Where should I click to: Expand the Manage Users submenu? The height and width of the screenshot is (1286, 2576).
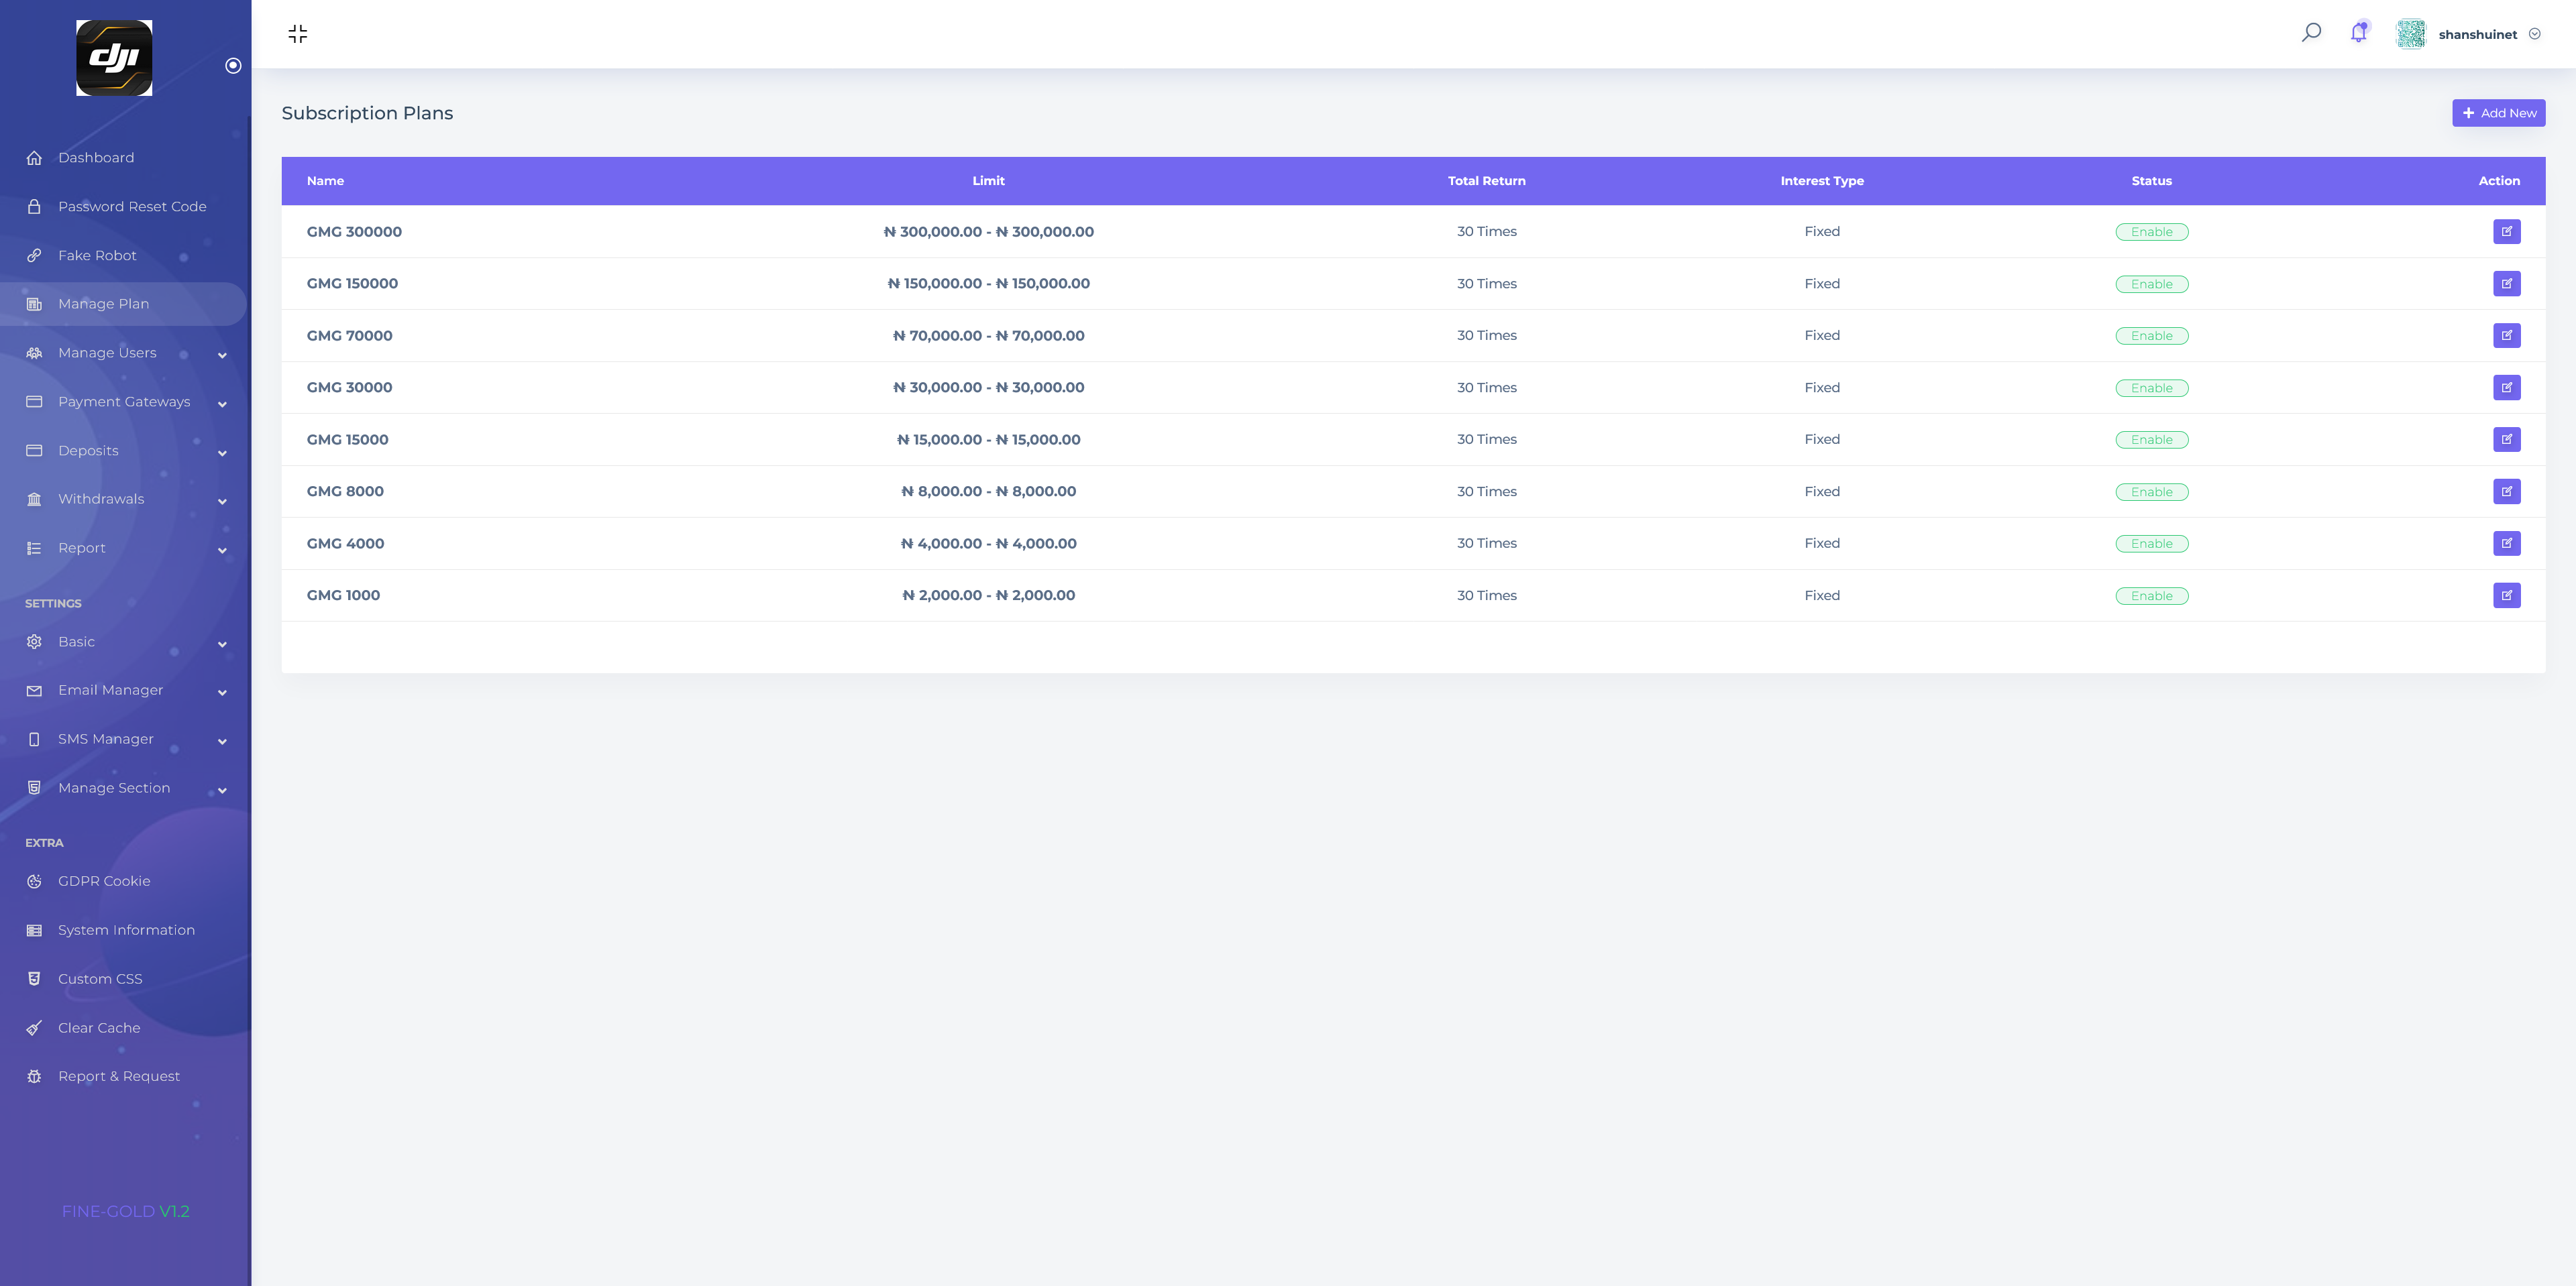coord(222,355)
